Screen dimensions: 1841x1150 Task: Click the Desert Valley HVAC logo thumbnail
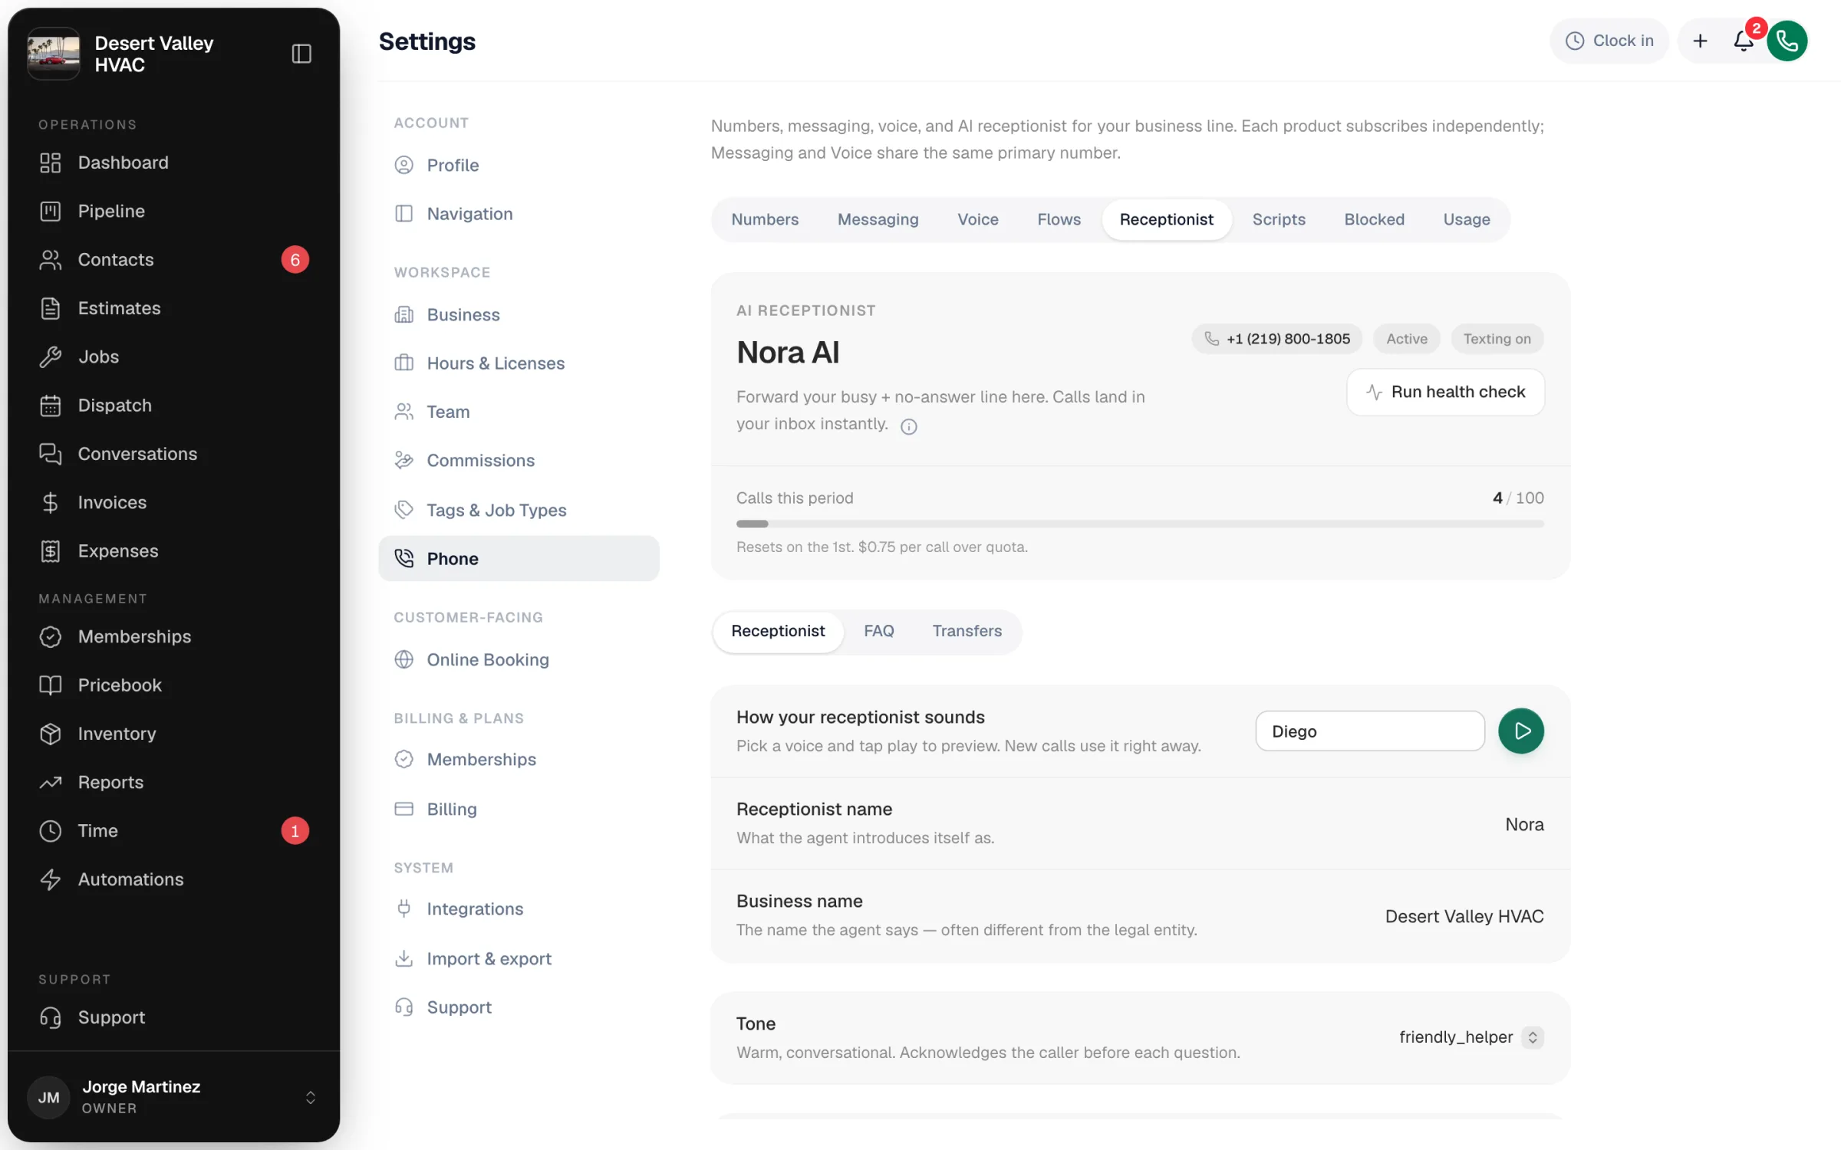coord(53,54)
